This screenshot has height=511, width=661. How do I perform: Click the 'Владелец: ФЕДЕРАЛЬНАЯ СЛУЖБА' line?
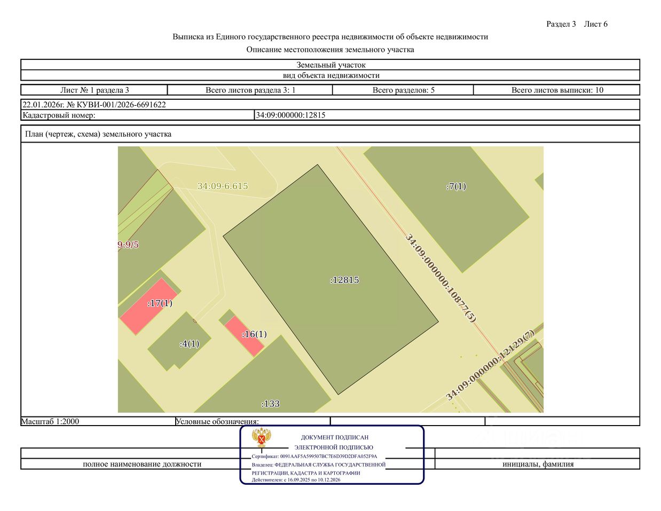tap(319, 465)
